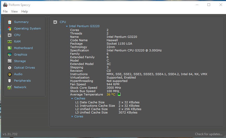
Task: Expand the Cores tree node arrow
Action: pos(72,117)
